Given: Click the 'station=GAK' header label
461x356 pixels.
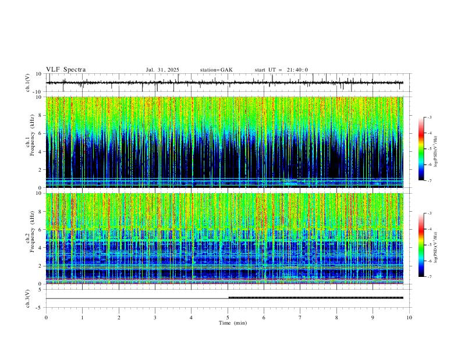Looking at the screenshot, I should pos(216,70).
